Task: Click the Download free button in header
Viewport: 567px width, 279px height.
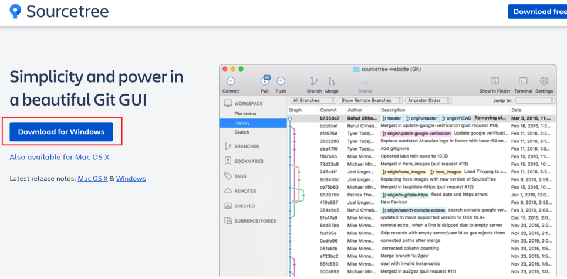Action: [537, 12]
